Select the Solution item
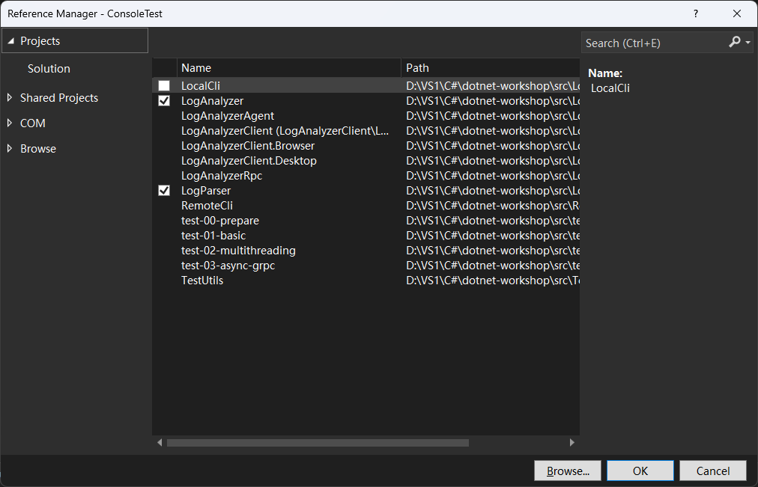 click(x=49, y=69)
